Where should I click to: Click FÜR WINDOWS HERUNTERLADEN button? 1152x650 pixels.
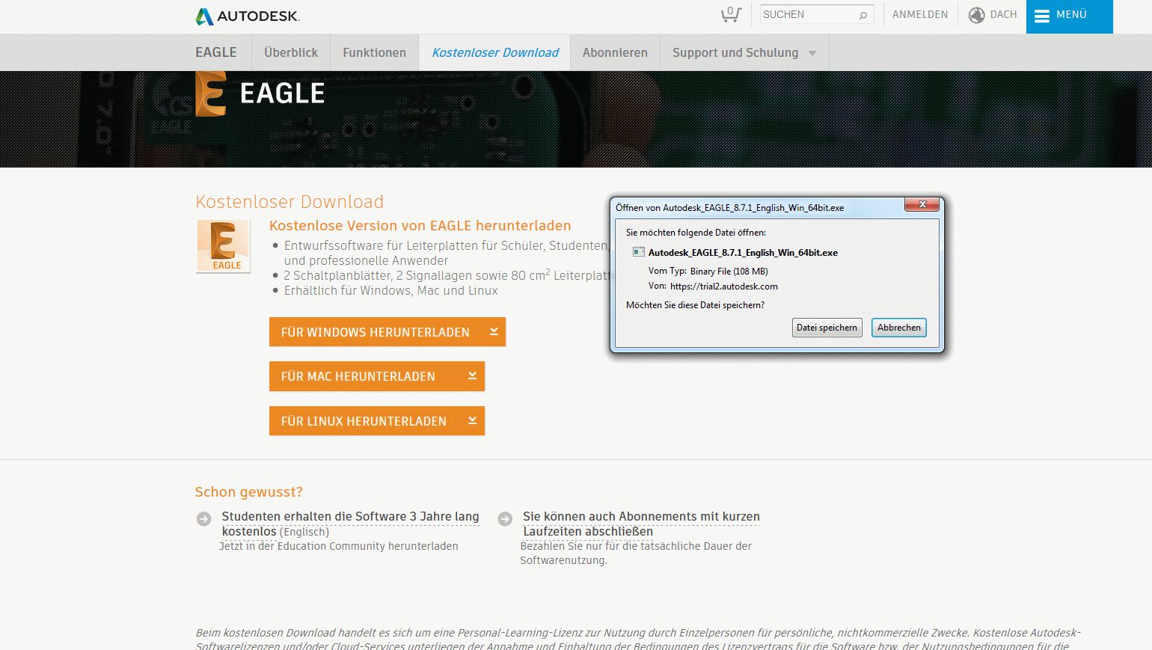(387, 332)
